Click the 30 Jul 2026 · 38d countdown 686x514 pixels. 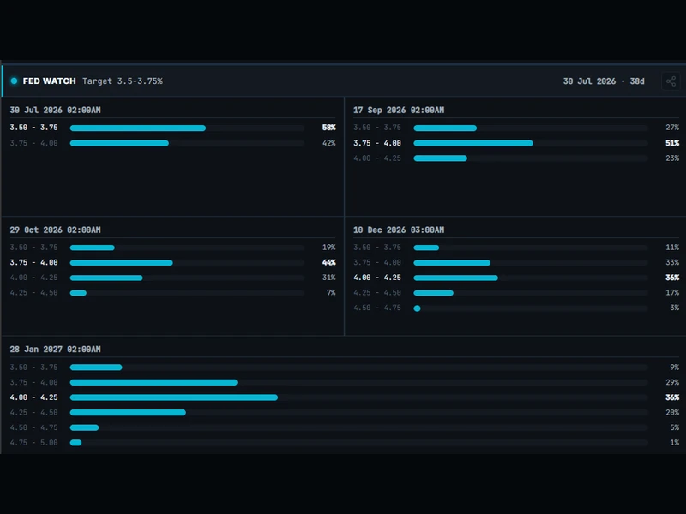[x=604, y=81]
